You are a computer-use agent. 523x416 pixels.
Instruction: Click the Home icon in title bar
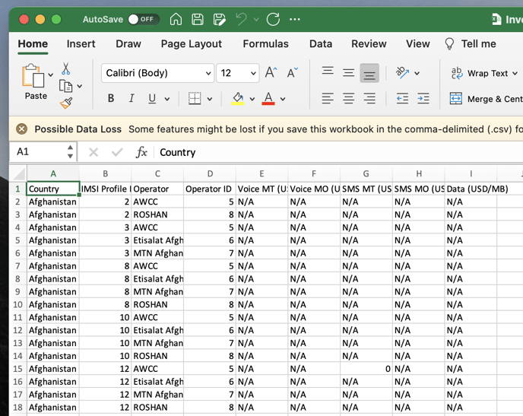pos(176,19)
